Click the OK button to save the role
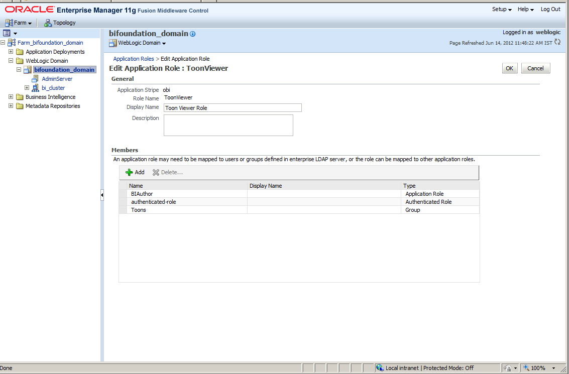 click(x=510, y=68)
